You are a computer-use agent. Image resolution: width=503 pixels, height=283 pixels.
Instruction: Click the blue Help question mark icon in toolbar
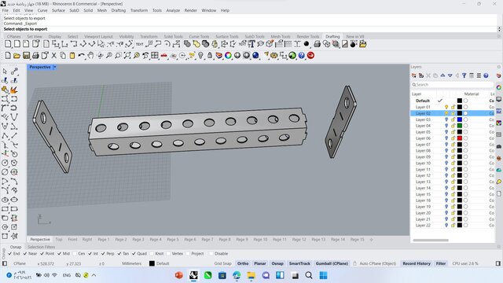(302, 56)
